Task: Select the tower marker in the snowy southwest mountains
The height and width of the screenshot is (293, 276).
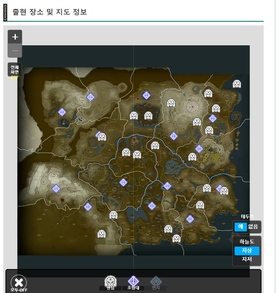Action: [x=56, y=189]
